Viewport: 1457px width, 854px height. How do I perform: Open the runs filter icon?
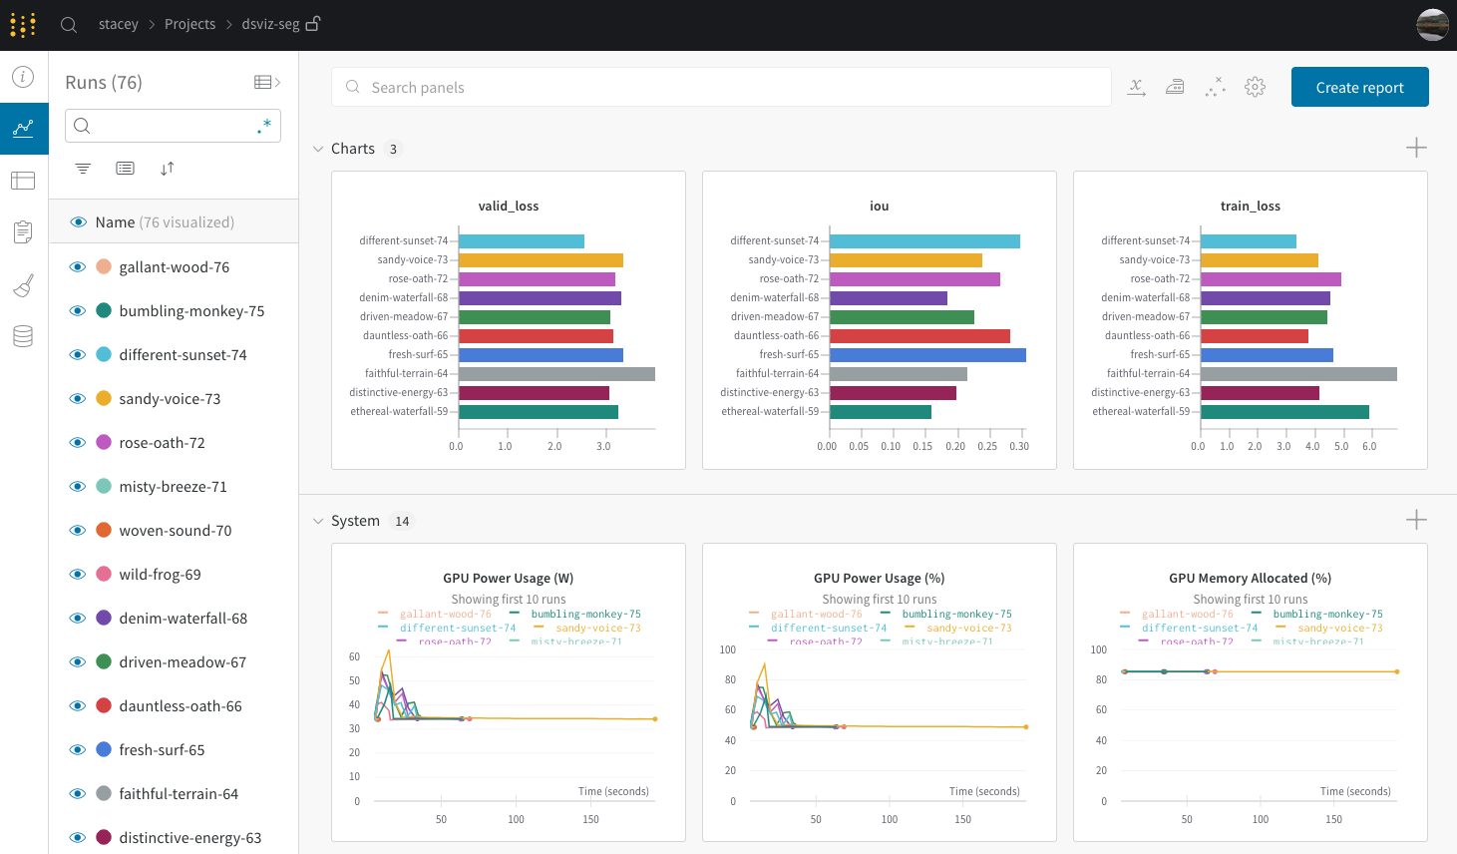pyautogui.click(x=83, y=169)
